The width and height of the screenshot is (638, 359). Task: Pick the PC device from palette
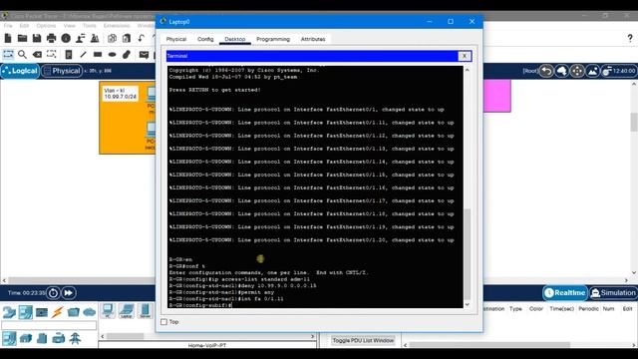click(x=108, y=311)
